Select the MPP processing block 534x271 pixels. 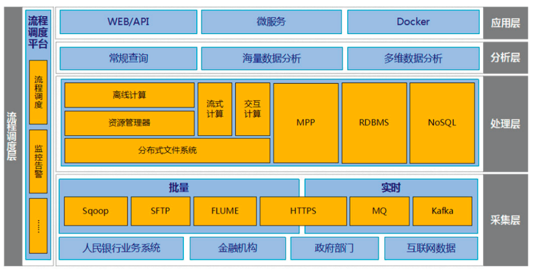click(x=306, y=123)
